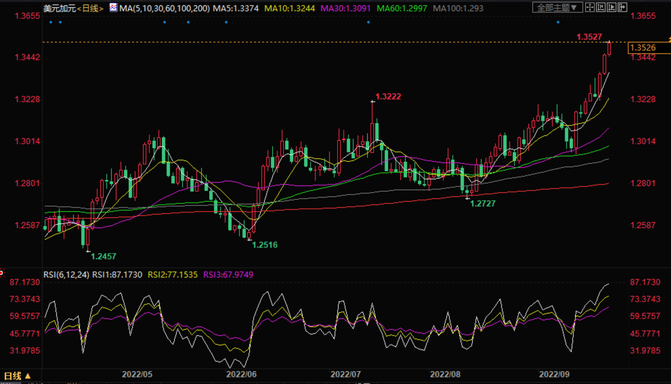Image resolution: width=671 pixels, height=384 pixels.
Task: Click the MA(5,10,30,60,100,200) indicator label
Action: [x=164, y=9]
